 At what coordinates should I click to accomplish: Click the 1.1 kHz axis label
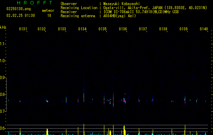pos(3,44)
